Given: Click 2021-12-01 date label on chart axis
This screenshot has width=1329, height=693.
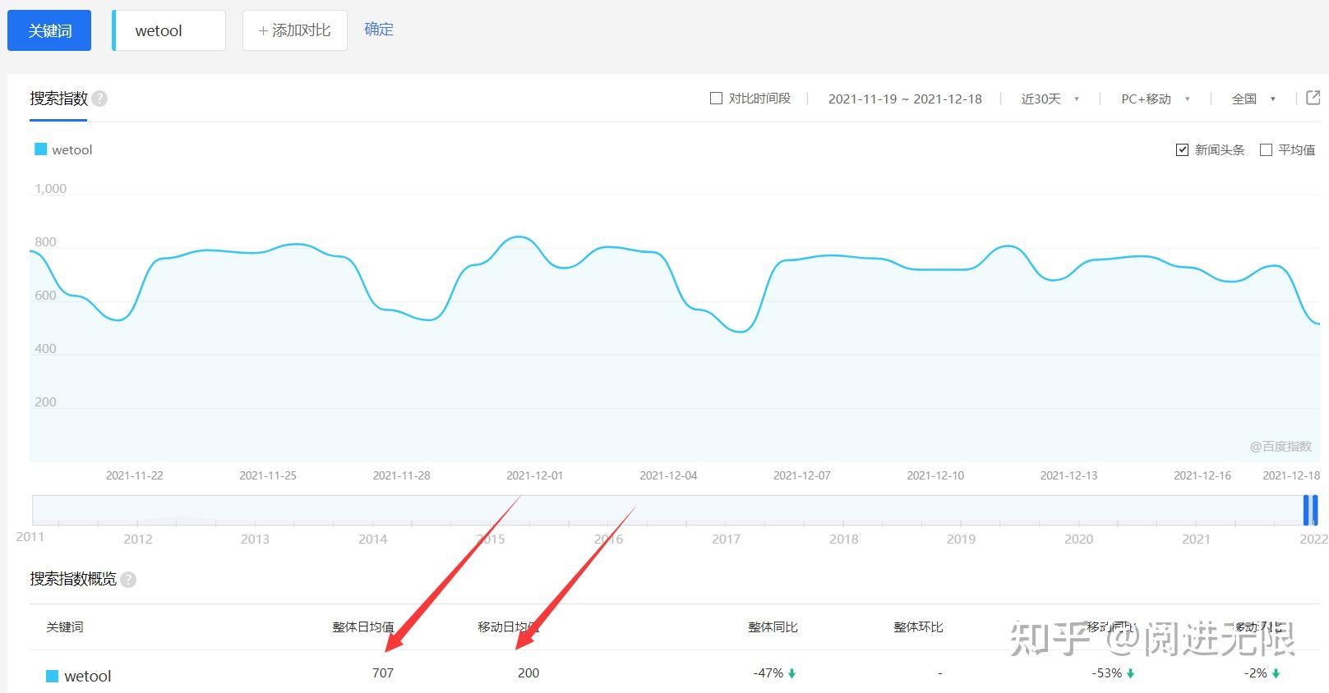Looking at the screenshot, I should coord(535,475).
